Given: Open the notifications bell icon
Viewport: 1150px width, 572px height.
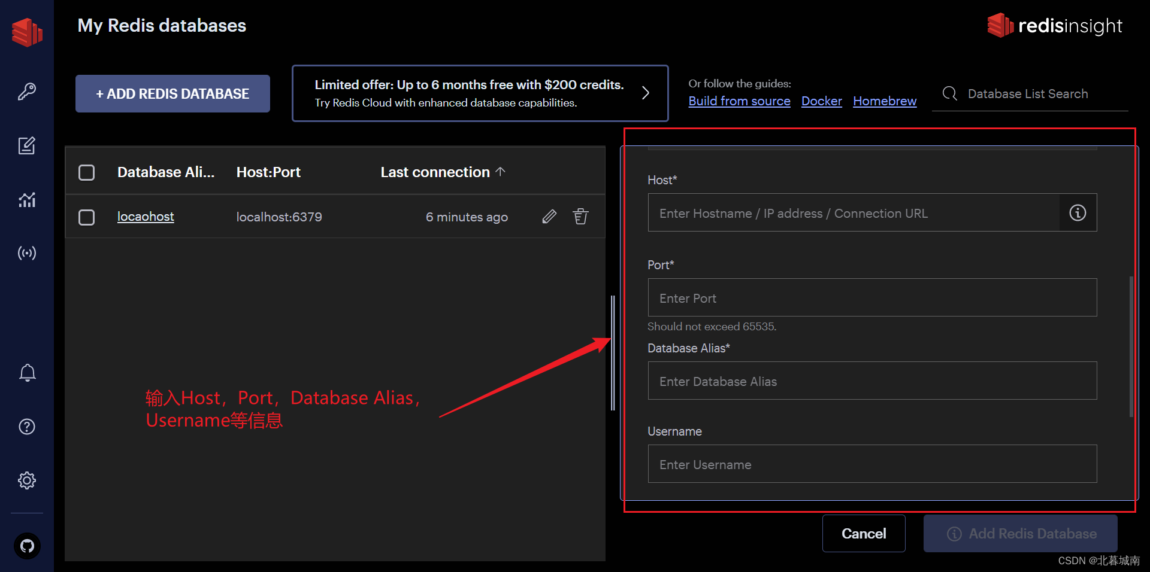Looking at the screenshot, I should pyautogui.click(x=27, y=373).
